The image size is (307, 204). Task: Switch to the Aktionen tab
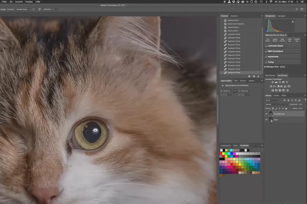coord(234,16)
